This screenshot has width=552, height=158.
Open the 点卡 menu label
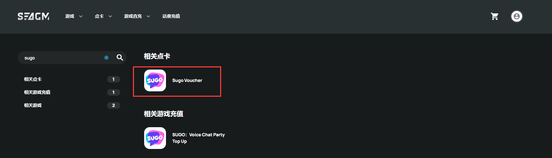pyautogui.click(x=99, y=16)
